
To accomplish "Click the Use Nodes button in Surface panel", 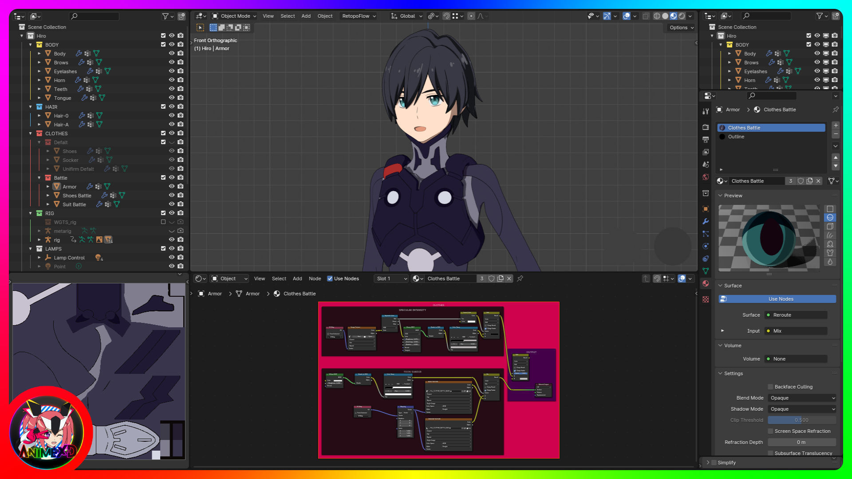I will [777, 299].
